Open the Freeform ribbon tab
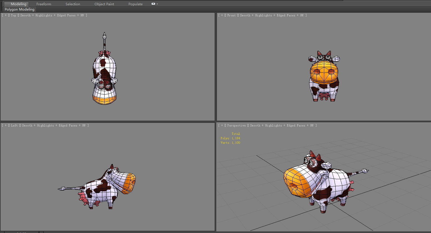The image size is (431, 233). tap(44, 4)
